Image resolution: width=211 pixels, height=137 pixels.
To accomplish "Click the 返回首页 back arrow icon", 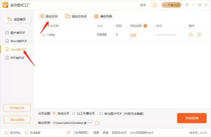I will [x=9, y=19].
